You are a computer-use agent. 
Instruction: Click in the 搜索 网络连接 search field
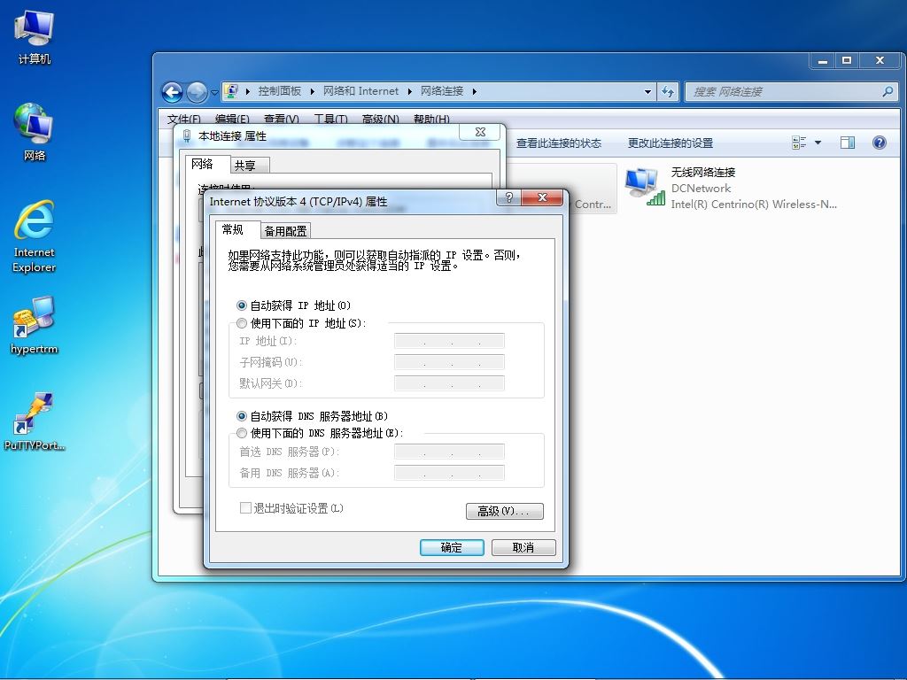(787, 91)
